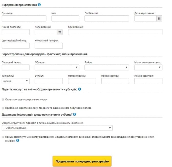Image resolution: width=172 pixels, height=167 pixels.
Task: Click info icon next to Перелік послуг heading
Action: pyautogui.click(x=80, y=89)
